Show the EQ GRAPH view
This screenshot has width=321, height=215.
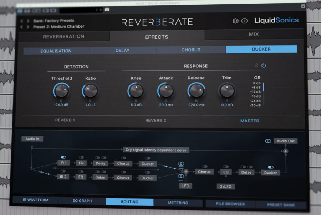(x=81, y=201)
